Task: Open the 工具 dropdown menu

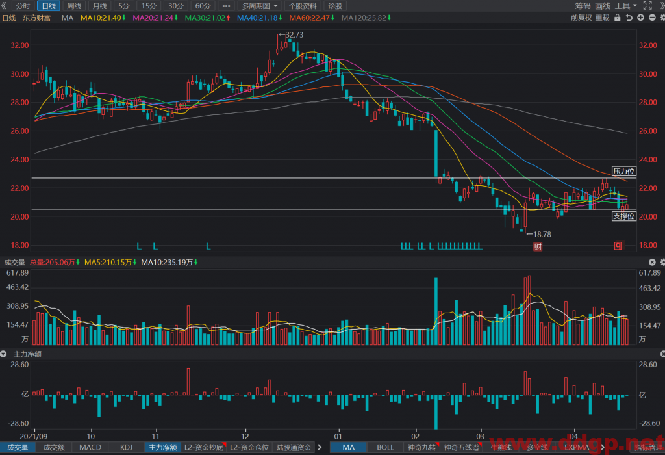Action: tap(626, 6)
